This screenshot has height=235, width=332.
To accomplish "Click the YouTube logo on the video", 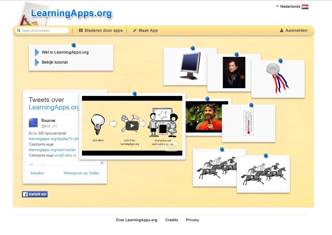I will click(x=167, y=147).
